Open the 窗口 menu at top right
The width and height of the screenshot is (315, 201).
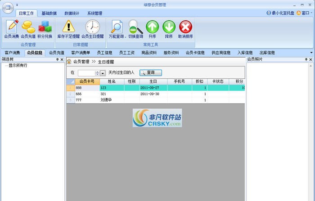tap(304, 13)
